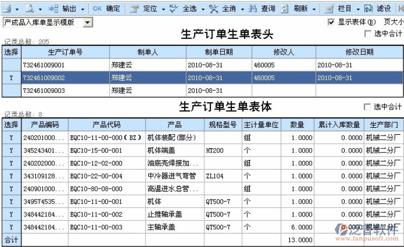Image resolution: width=404 pixels, height=247 pixels.
Task: Expand the 产成品入库单显示模版 template dropdown
Action: pyautogui.click(x=88, y=22)
